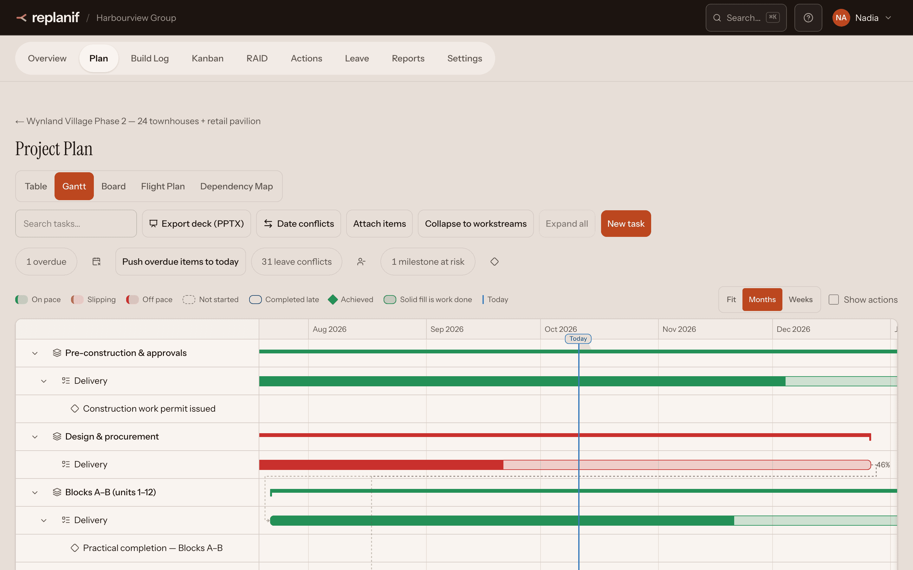913x570 pixels.
Task: Select the Months timeline scale
Action: pyautogui.click(x=762, y=300)
